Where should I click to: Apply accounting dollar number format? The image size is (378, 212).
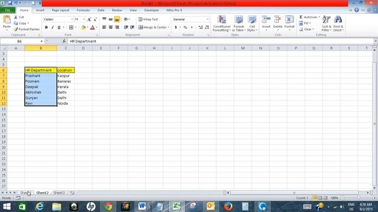[x=176, y=28]
